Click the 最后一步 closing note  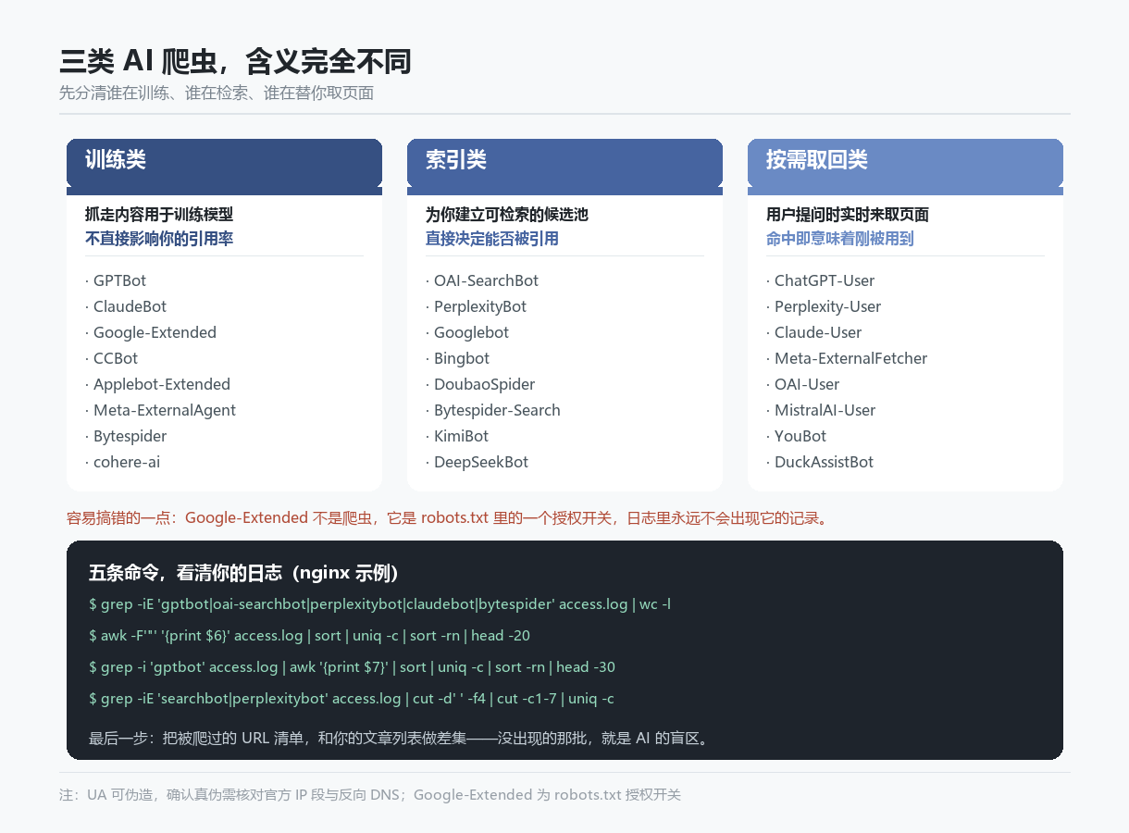[x=399, y=738]
